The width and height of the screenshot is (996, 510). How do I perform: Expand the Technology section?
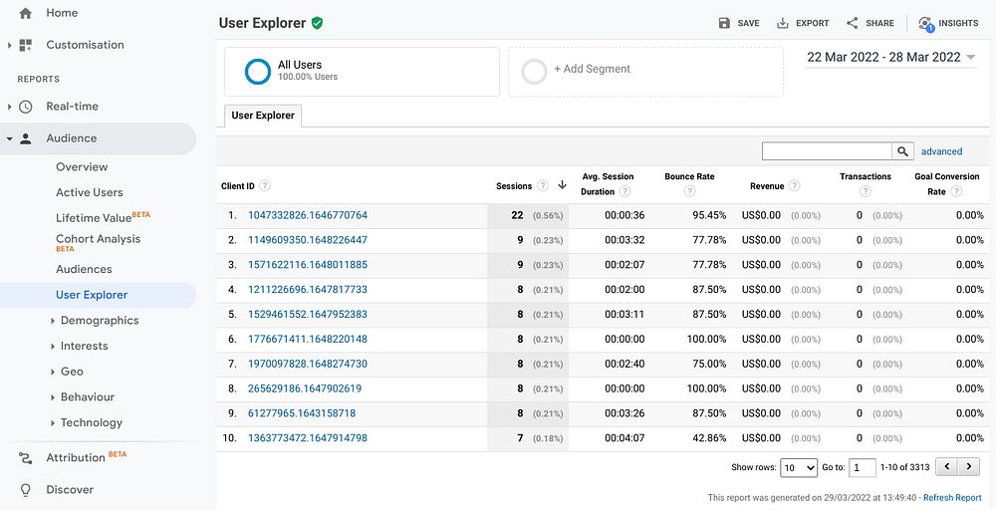click(x=53, y=423)
